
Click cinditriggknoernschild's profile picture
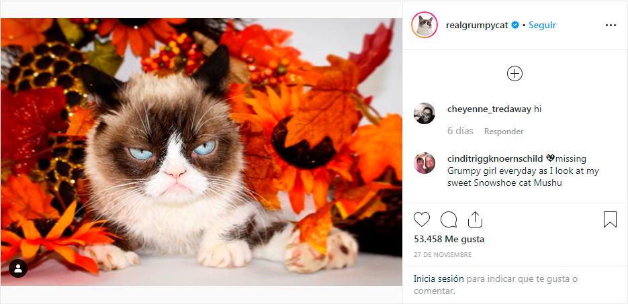point(424,163)
